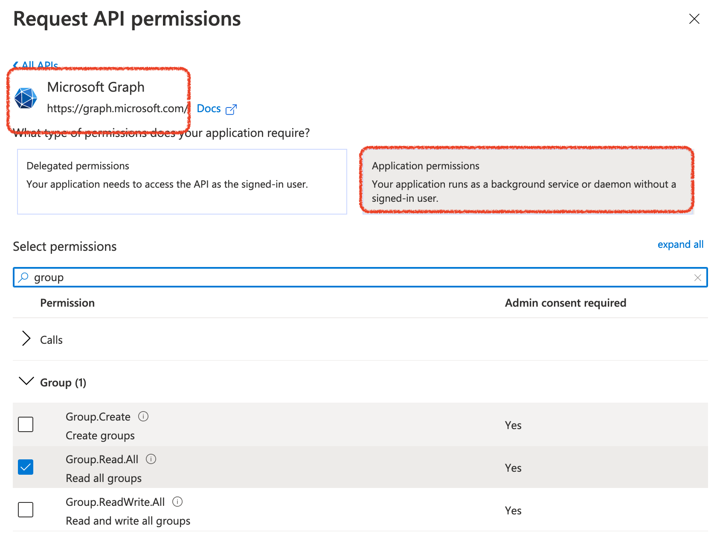Select Delegated permissions type

pos(182,182)
